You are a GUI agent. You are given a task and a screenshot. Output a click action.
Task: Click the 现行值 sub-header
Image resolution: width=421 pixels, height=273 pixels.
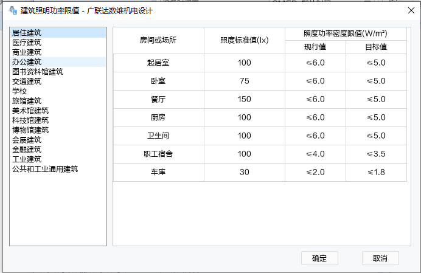pos(315,47)
